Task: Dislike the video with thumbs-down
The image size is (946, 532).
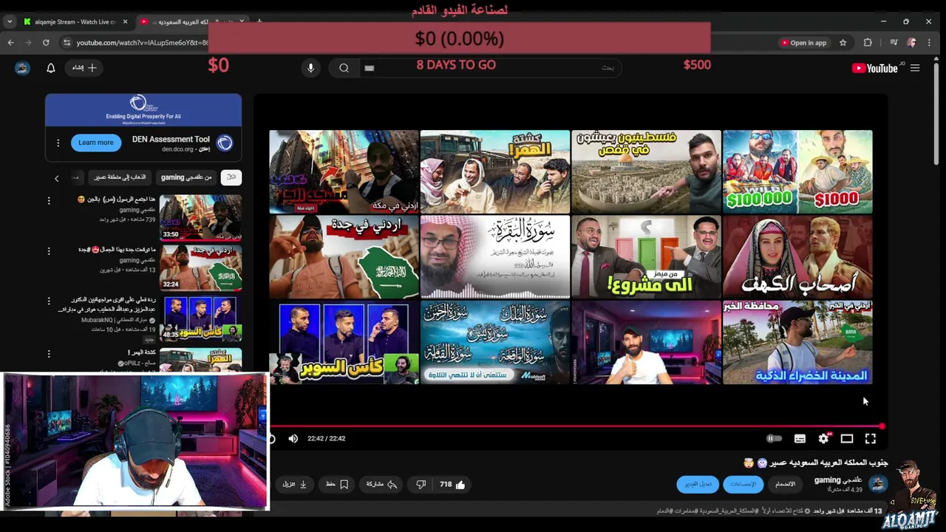Action: point(421,485)
